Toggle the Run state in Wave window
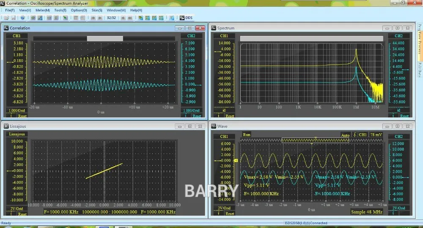The image size is (423, 228). [x=247, y=135]
